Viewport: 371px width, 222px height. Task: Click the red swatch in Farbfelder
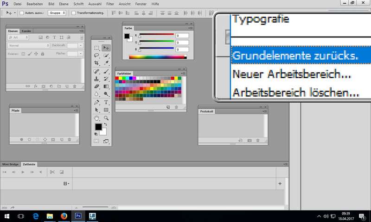pyautogui.click(x=117, y=78)
